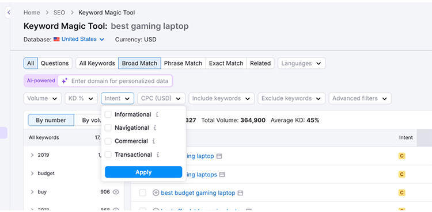Open the Exclude keywords dropdown
This screenshot has width=432, height=212.
click(x=291, y=98)
